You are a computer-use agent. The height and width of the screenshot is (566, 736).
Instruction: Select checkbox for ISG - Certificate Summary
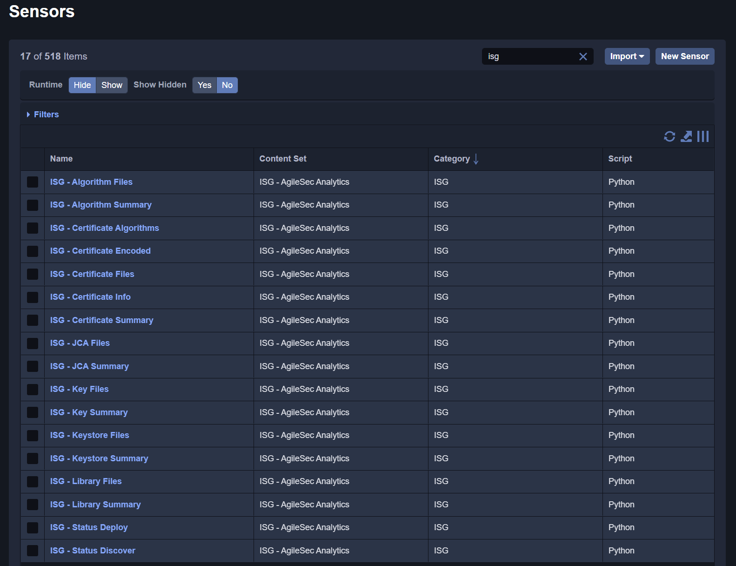33,320
